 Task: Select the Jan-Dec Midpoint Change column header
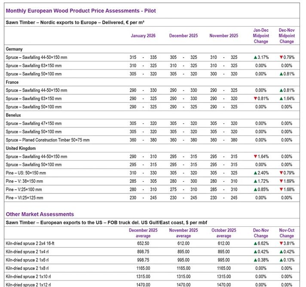pos(261,36)
